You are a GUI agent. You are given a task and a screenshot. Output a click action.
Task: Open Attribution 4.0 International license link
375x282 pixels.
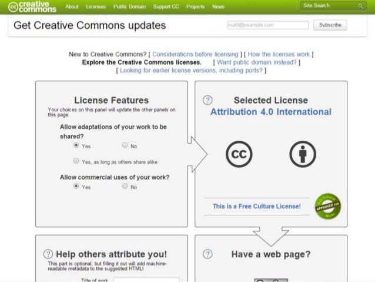(x=271, y=112)
